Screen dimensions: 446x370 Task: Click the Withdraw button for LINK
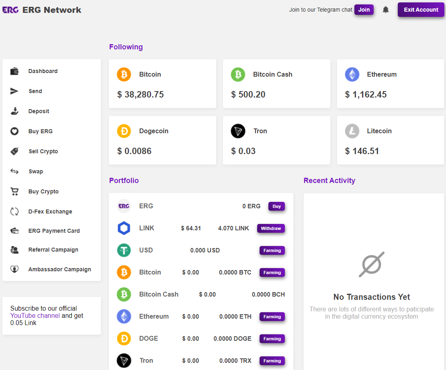[x=271, y=228]
